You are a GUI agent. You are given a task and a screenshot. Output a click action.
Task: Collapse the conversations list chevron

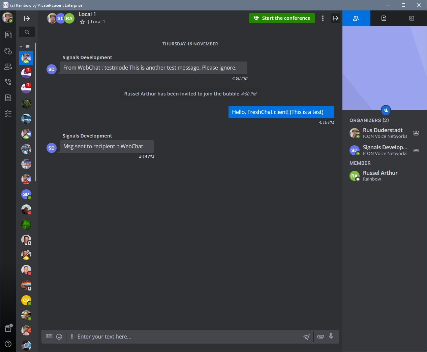click(x=21, y=46)
